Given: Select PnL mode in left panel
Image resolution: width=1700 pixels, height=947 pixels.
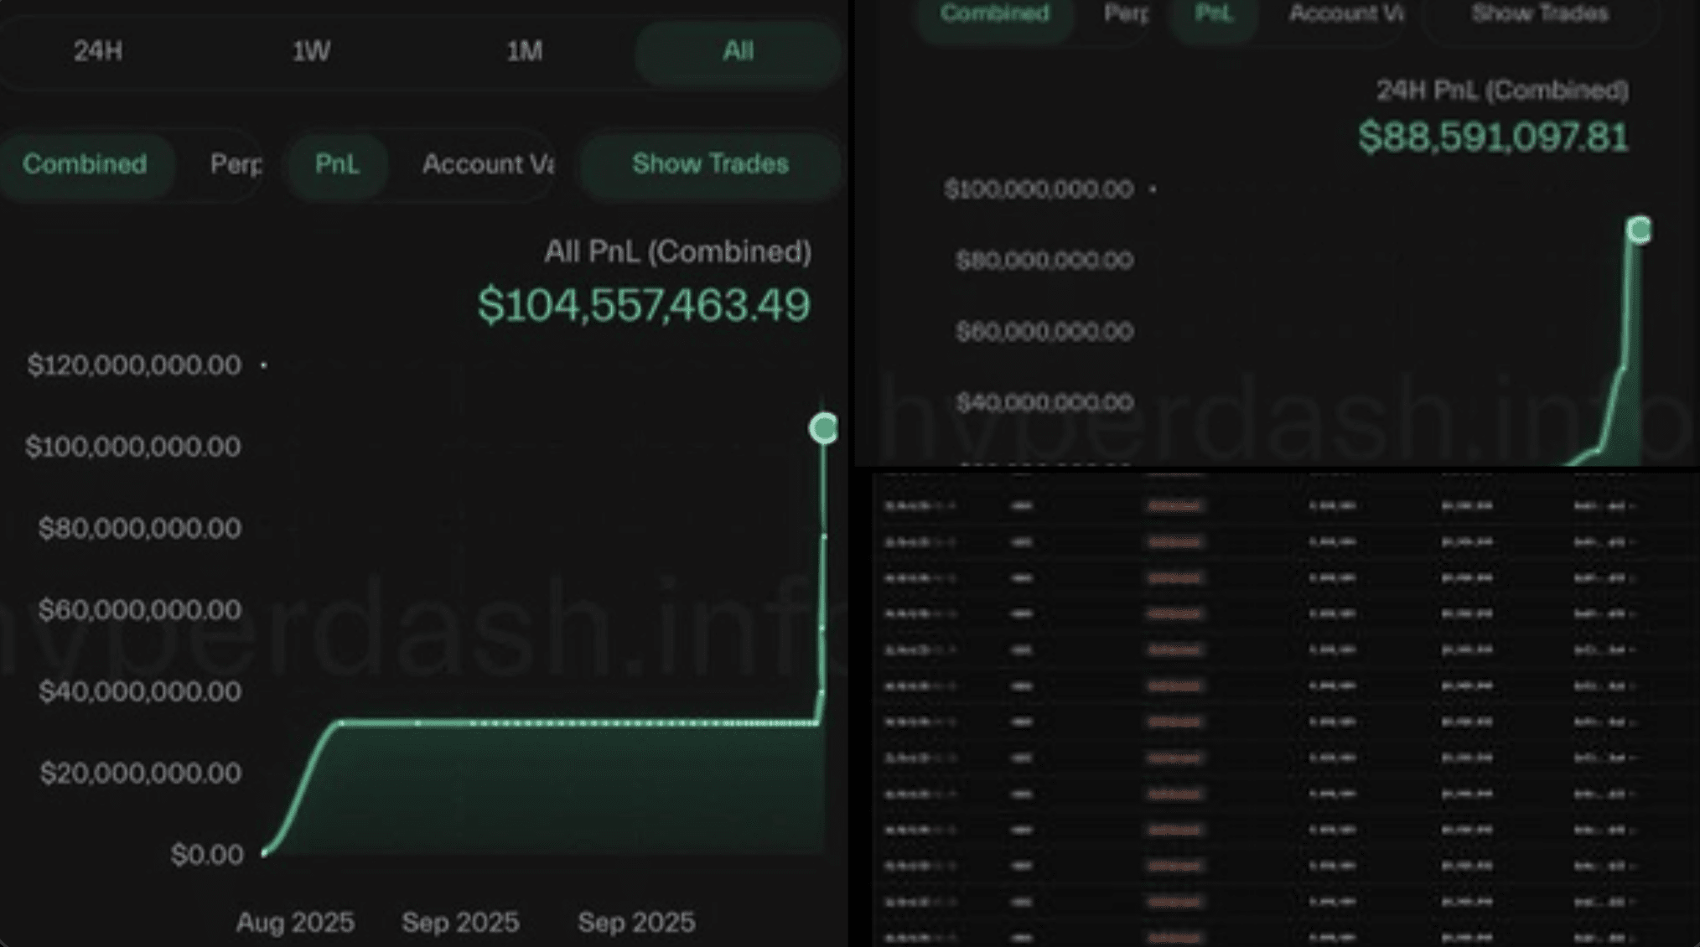Looking at the screenshot, I should pos(337,163).
